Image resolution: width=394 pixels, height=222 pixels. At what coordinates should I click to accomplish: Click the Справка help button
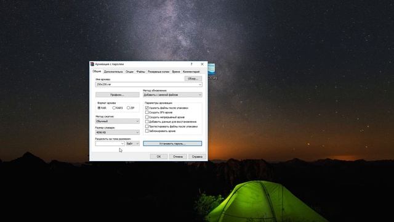pyautogui.click(x=197, y=157)
